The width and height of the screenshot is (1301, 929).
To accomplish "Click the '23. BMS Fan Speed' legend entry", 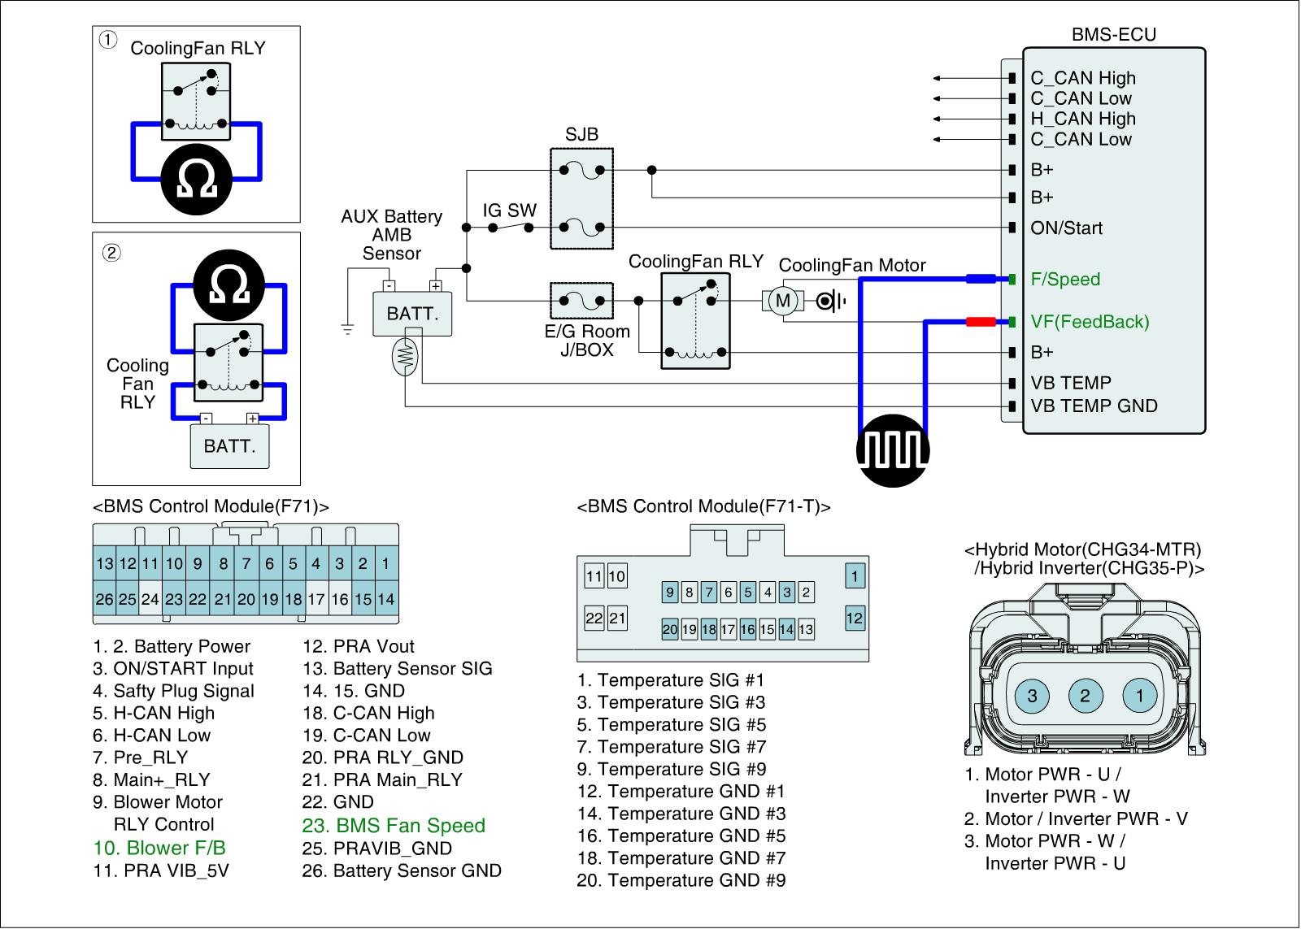I will click(394, 826).
